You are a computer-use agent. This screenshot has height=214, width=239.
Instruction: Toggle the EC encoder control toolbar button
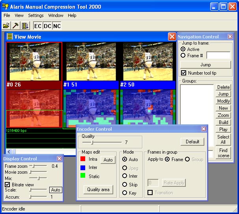pos(38,26)
